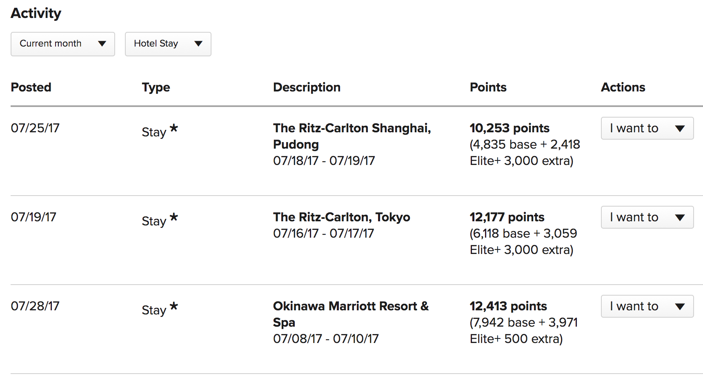The width and height of the screenshot is (703, 383).
Task: Open the Current month period dropdown
Action: tap(63, 44)
